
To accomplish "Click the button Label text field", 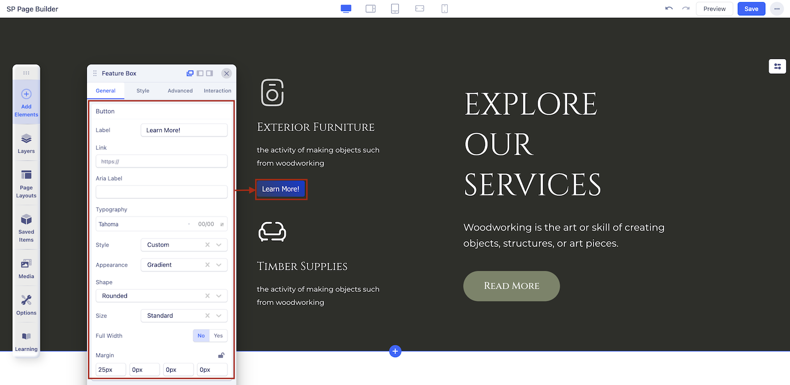I will [184, 130].
